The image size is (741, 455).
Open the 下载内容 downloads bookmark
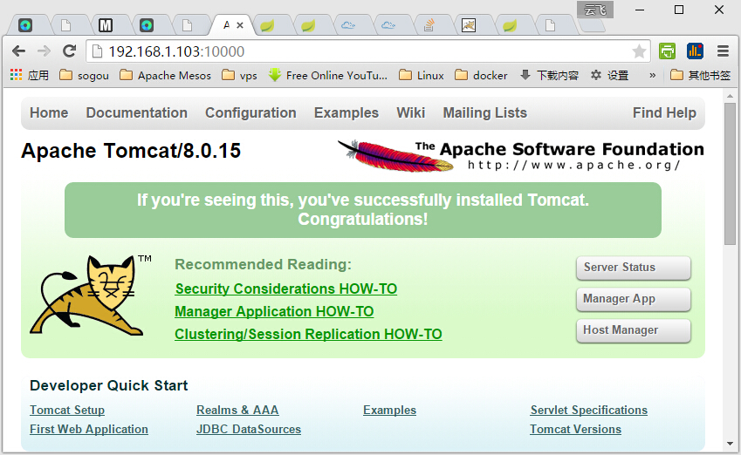click(x=549, y=75)
